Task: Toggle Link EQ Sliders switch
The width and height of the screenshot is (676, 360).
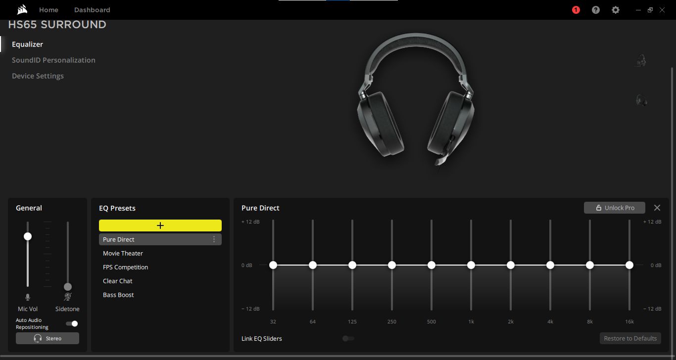Action: (348, 338)
